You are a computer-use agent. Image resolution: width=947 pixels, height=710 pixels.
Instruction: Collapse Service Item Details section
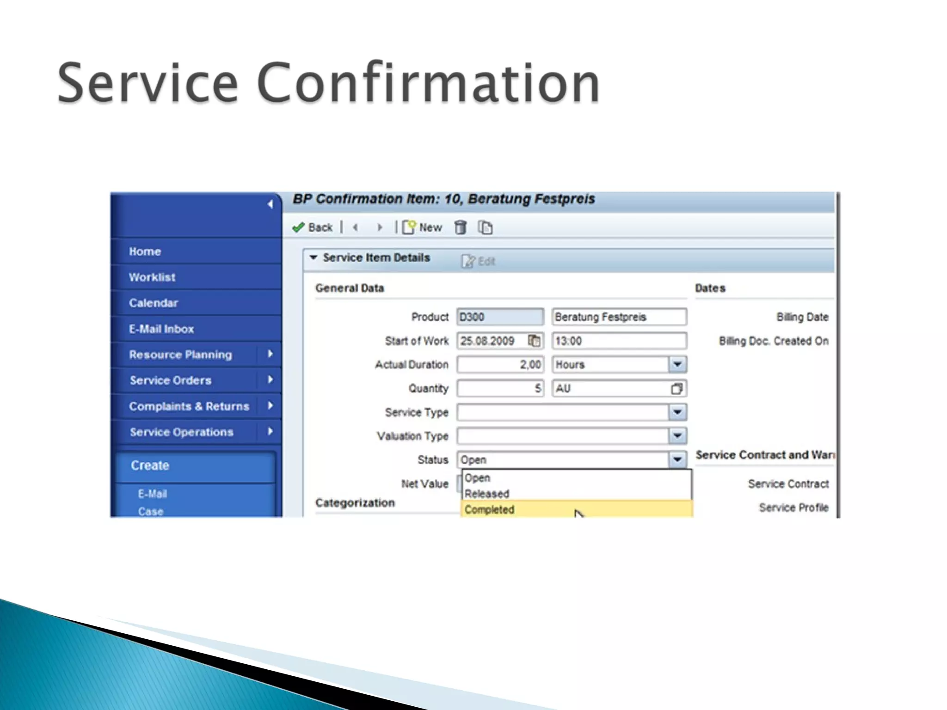pyautogui.click(x=314, y=257)
